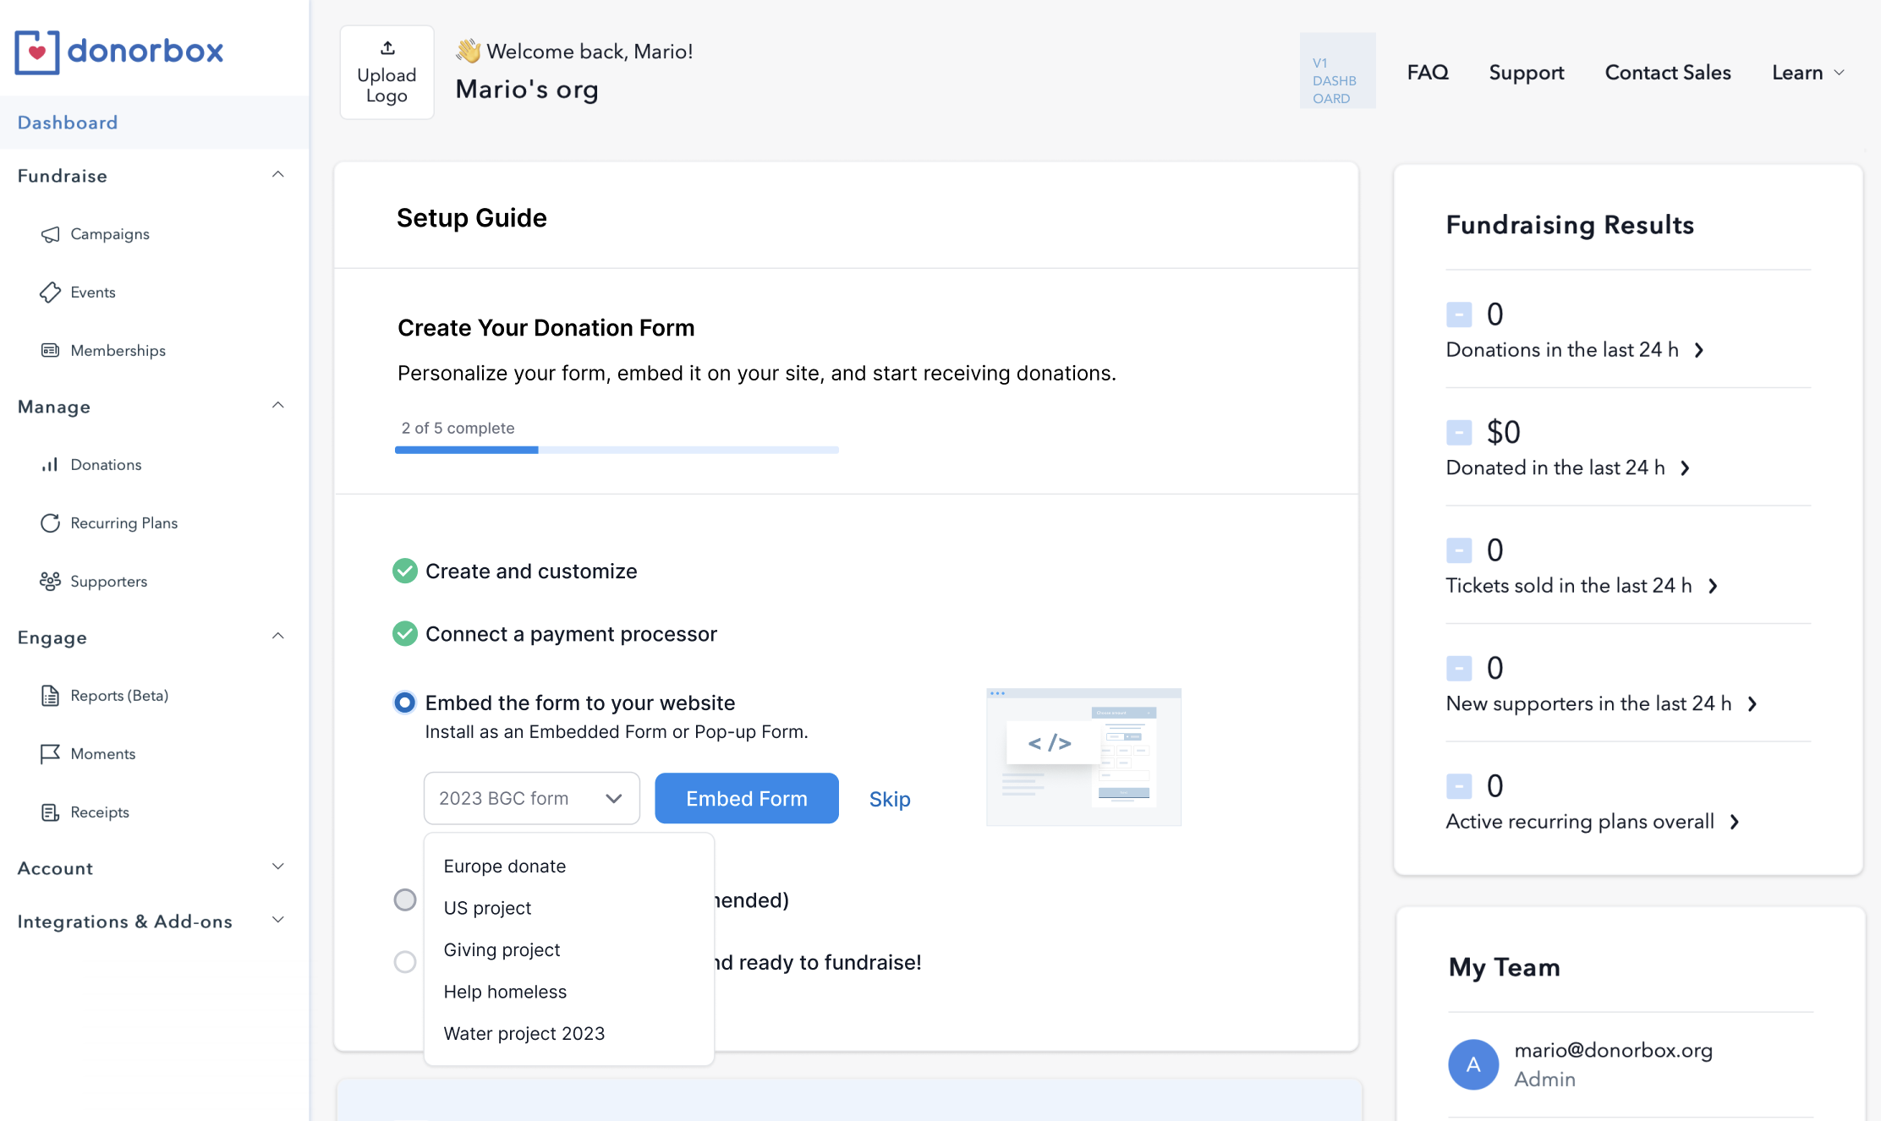Click the Campaigns megaphone icon
This screenshot has height=1121, width=1881.
click(50, 234)
